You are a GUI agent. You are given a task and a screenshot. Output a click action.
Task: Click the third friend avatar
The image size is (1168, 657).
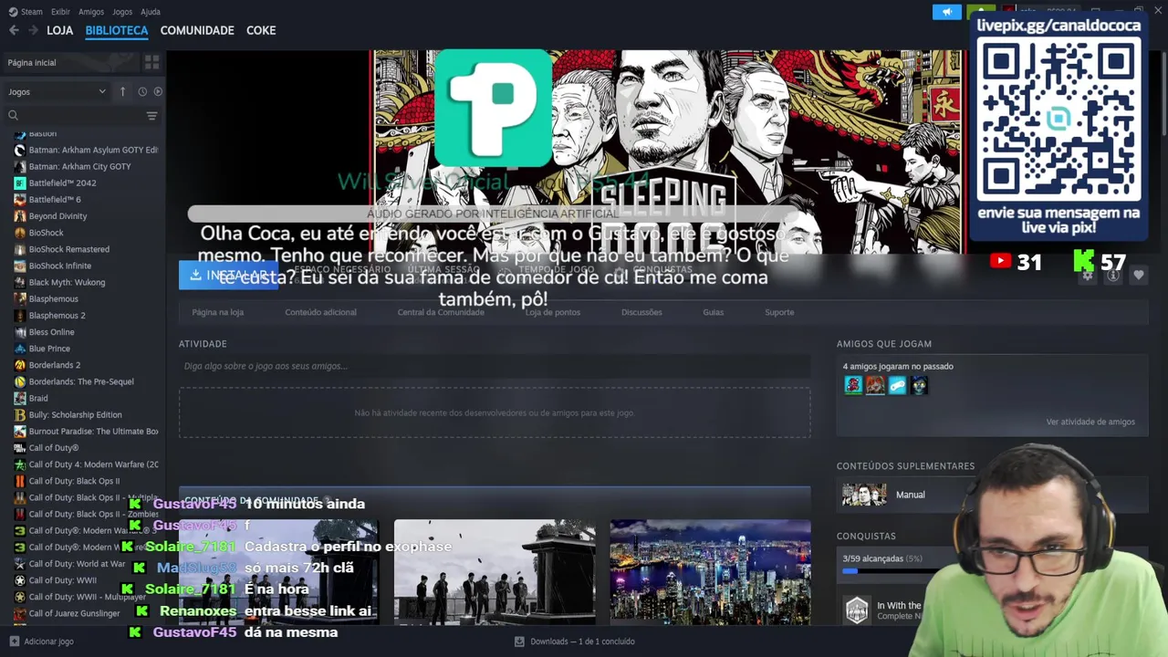coord(897,385)
